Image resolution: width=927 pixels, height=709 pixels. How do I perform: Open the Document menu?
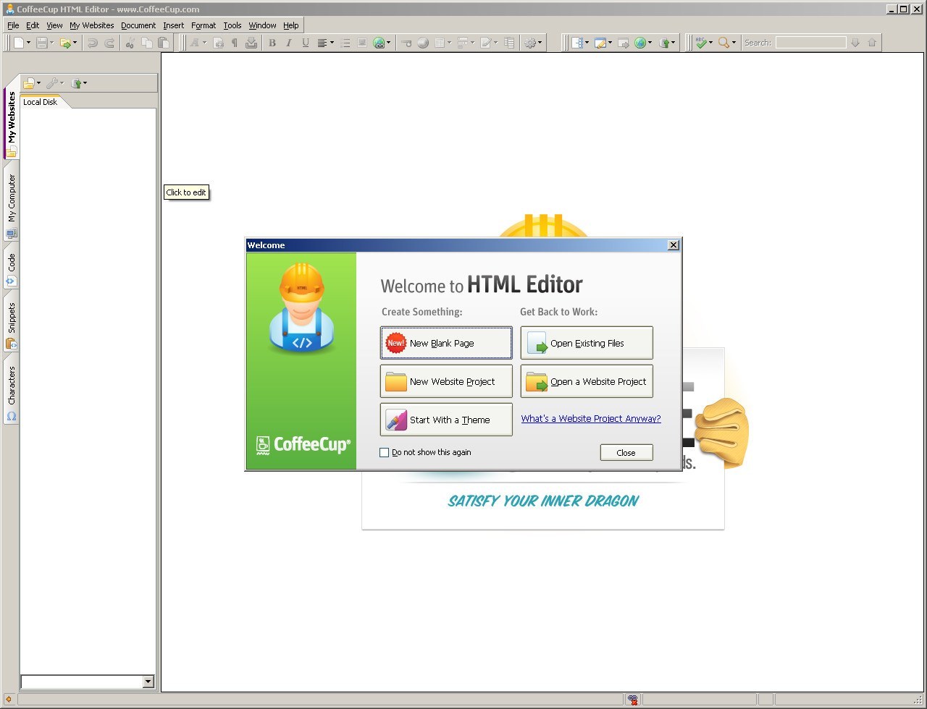click(x=138, y=25)
